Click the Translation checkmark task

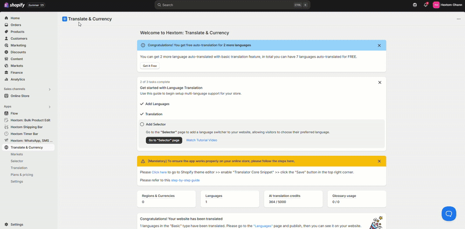tap(151, 114)
